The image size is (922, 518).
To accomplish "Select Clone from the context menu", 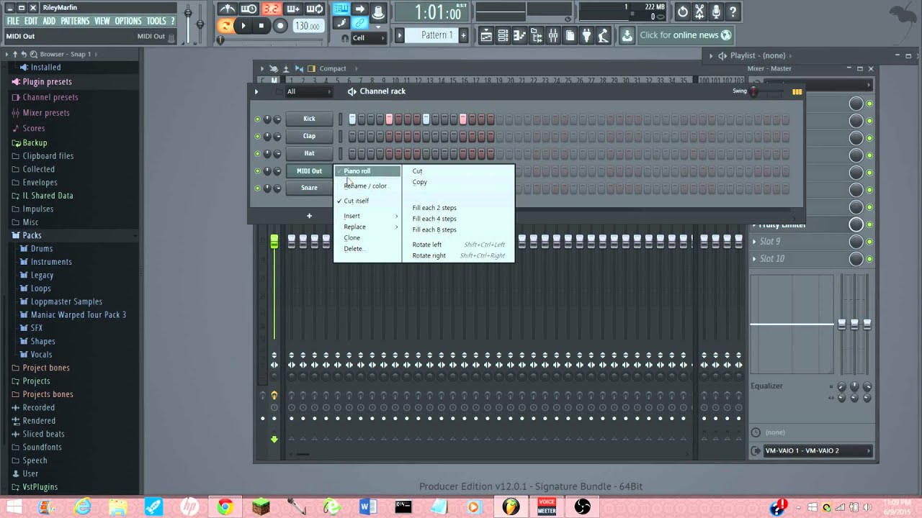I will tap(367, 237).
